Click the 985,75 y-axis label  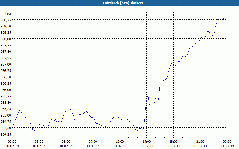pos(6,96)
